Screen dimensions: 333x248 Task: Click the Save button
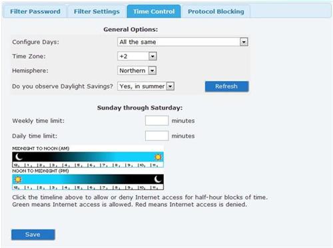33,235
